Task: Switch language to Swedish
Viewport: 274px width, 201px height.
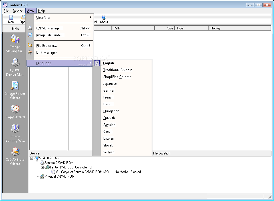Action: click(x=122, y=124)
